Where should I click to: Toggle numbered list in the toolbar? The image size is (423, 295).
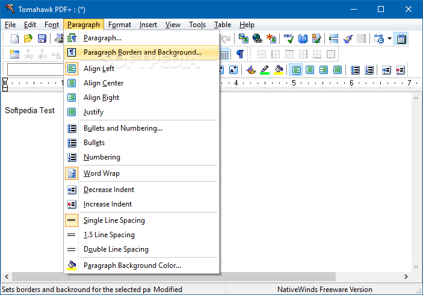coord(369,70)
